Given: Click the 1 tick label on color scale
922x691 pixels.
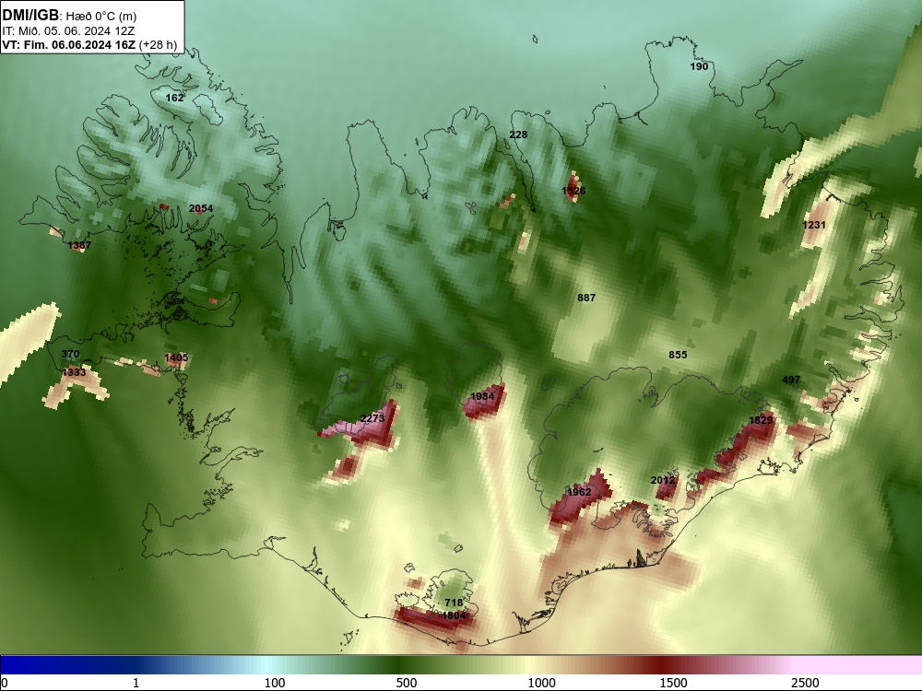Looking at the screenshot, I should 136,683.
